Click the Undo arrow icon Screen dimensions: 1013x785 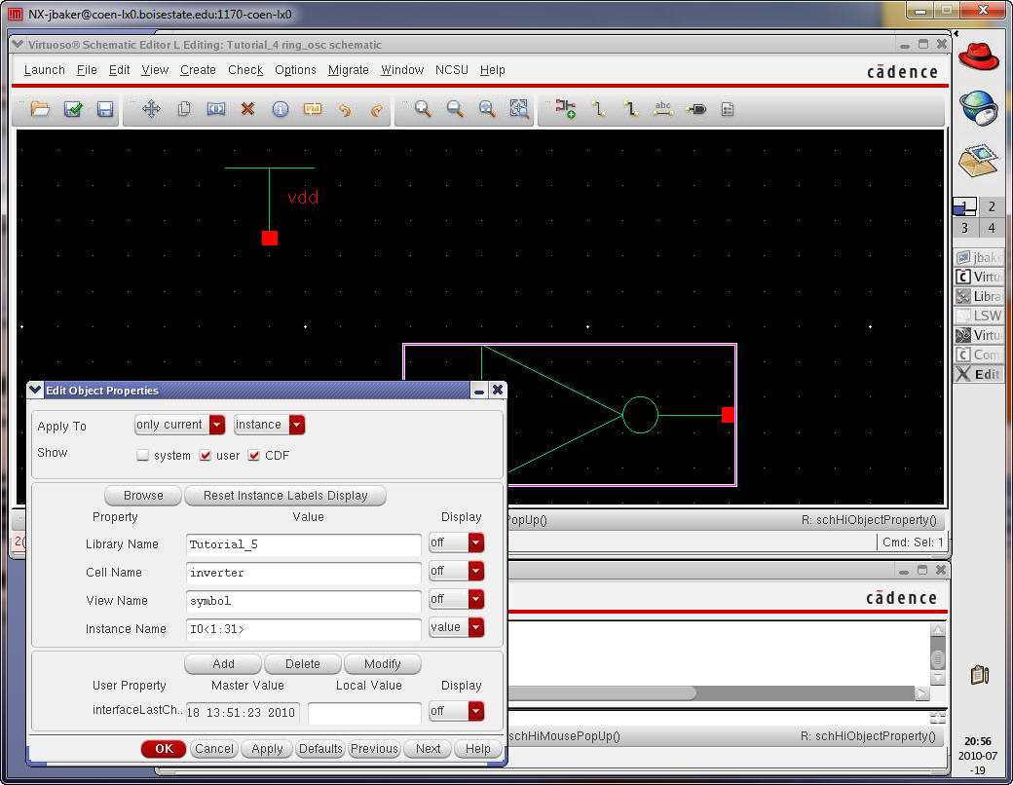345,109
